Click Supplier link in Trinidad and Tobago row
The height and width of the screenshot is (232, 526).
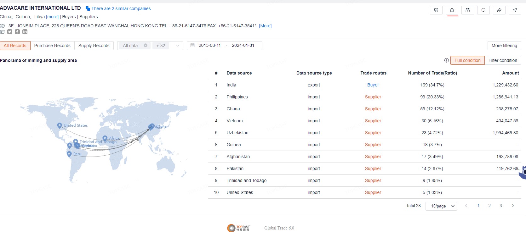tap(373, 180)
